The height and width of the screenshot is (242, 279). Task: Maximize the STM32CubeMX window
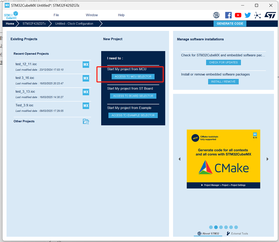(x=257, y=5)
